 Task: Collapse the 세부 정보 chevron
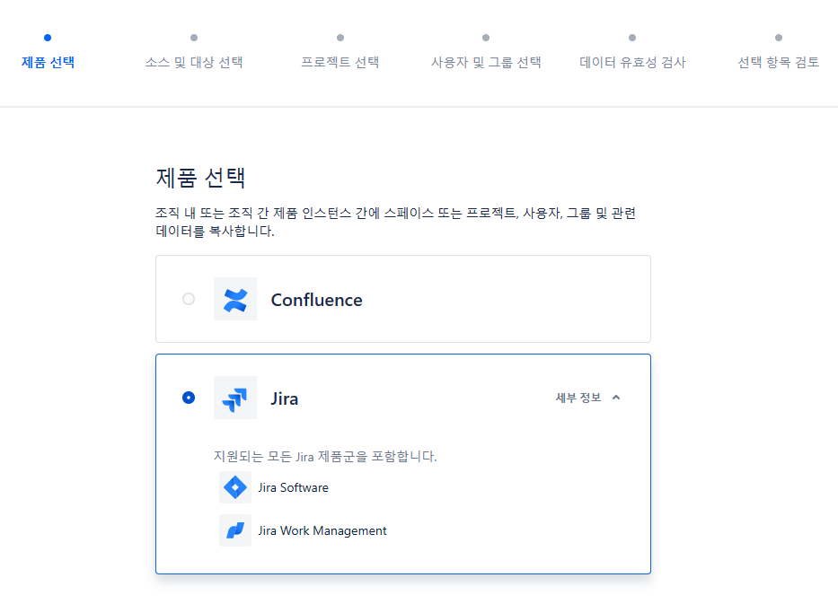click(616, 398)
